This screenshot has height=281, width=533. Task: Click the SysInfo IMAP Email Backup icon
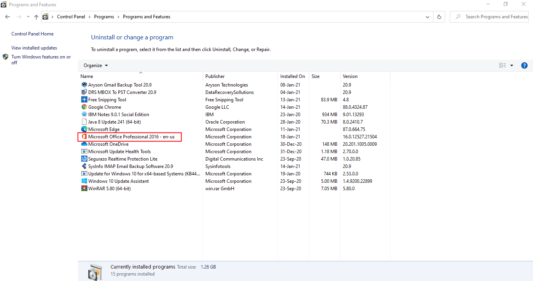click(84, 166)
